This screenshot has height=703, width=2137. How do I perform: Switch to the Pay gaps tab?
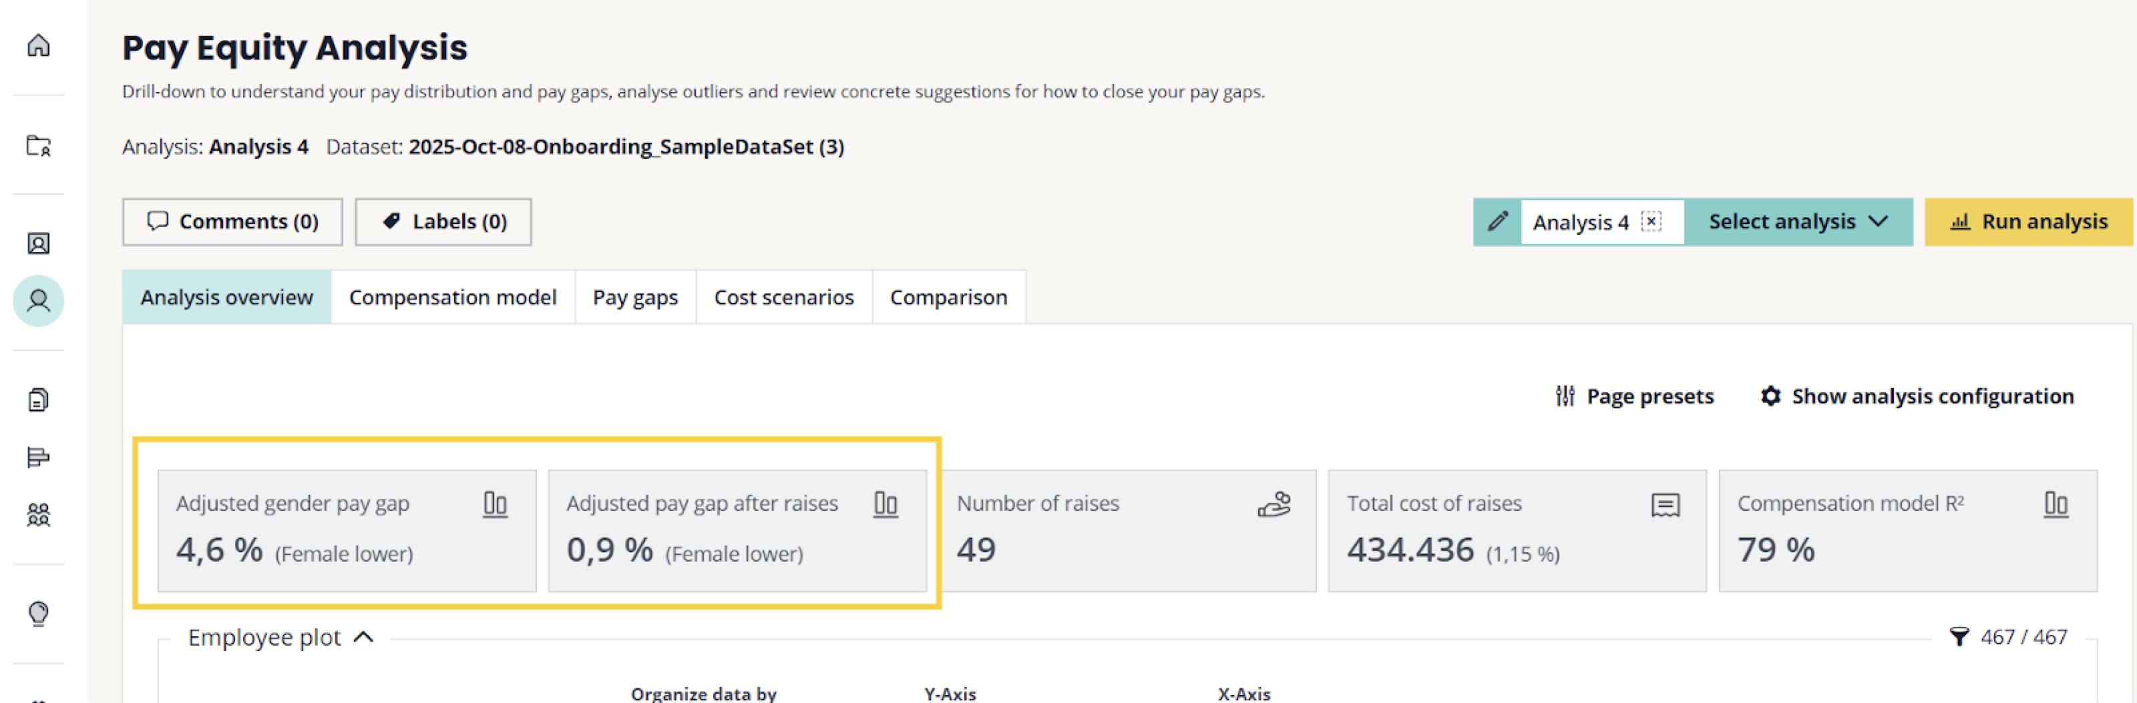634,297
